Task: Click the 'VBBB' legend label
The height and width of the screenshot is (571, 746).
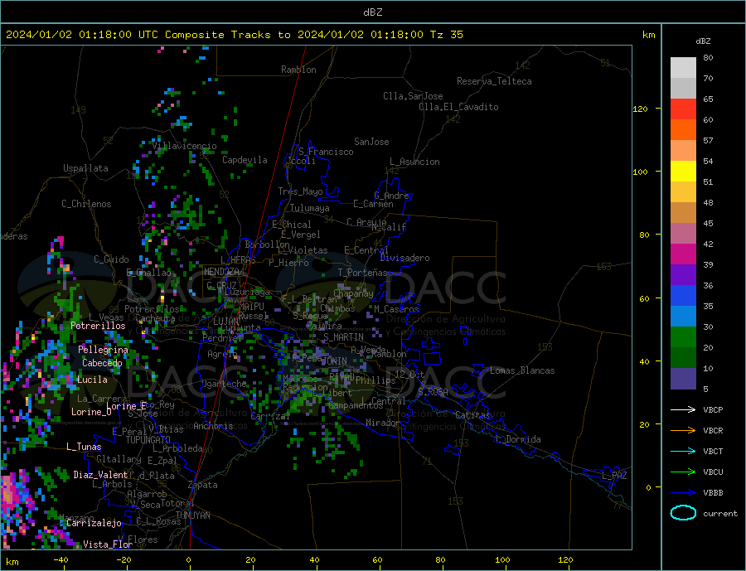Action: coord(713,492)
